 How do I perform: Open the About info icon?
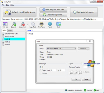50,24
